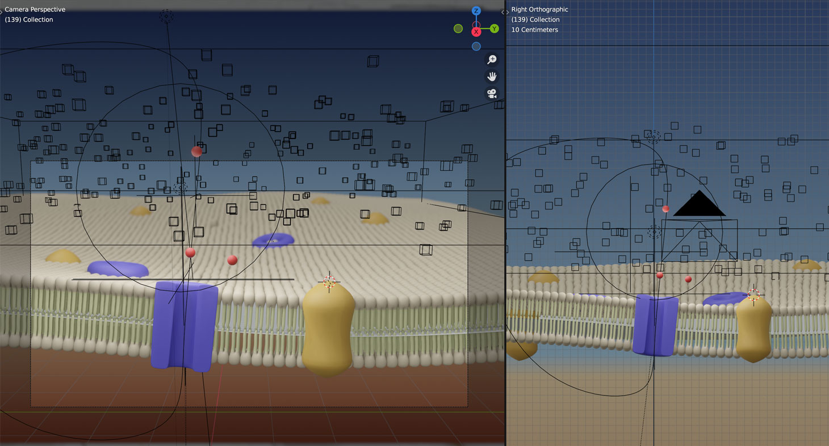This screenshot has width=829, height=446.
Task: Toggle camera view with the camera icon
Action: [492, 94]
